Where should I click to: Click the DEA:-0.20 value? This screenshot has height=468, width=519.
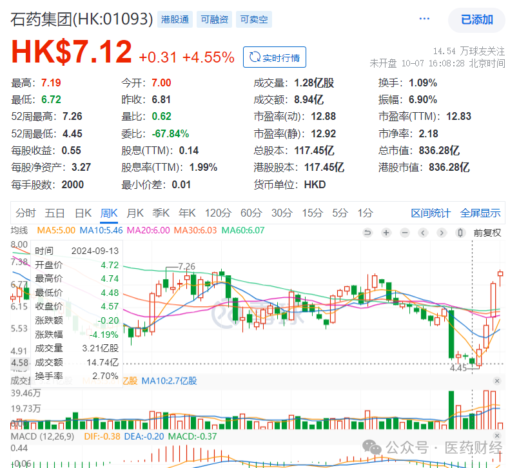coord(144,436)
